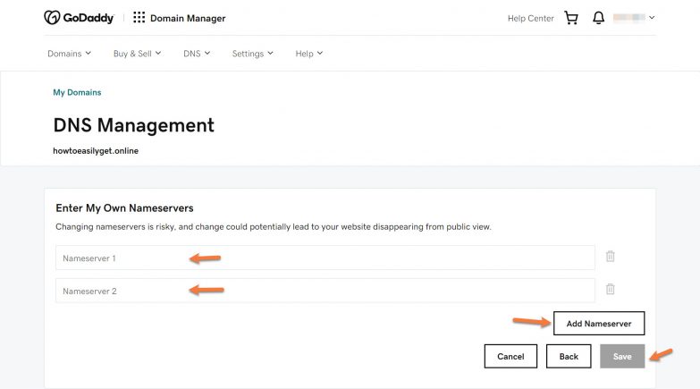
Task: Click the Save button
Action: pos(622,356)
